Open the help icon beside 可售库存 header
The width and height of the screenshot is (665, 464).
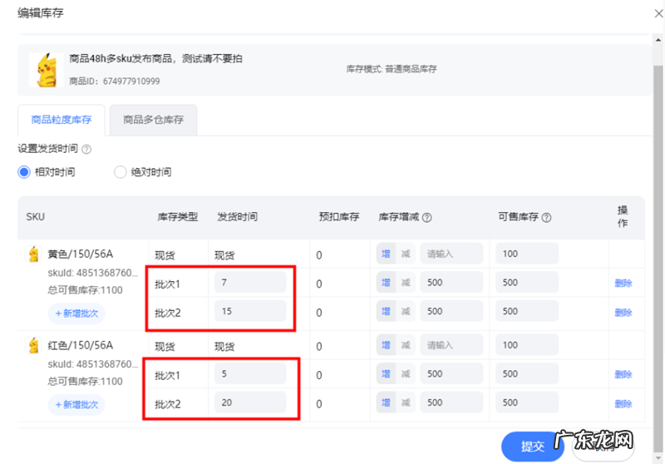tap(547, 218)
